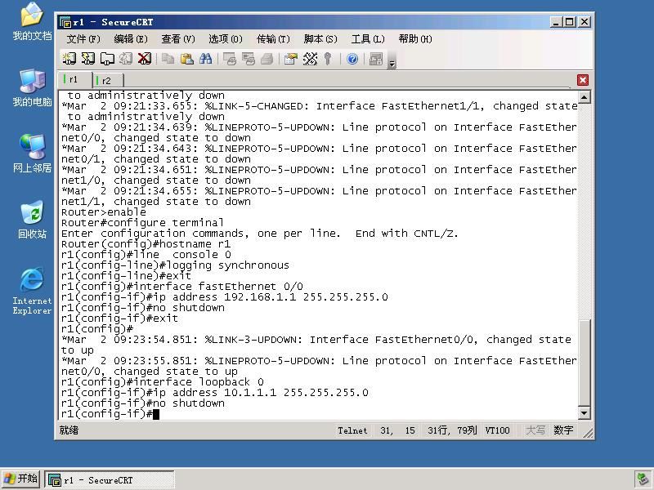Viewport: 654px width, 490px height.
Task: Click the SecureCRT title bar icon
Action: [x=65, y=22]
